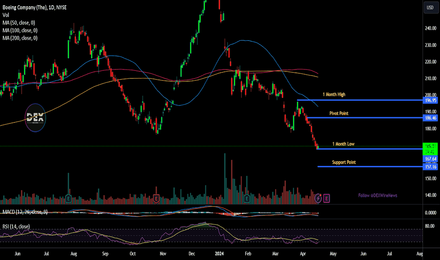Click the Nov label on the time axis
Viewport: 440px width, 260px height.
163,254
